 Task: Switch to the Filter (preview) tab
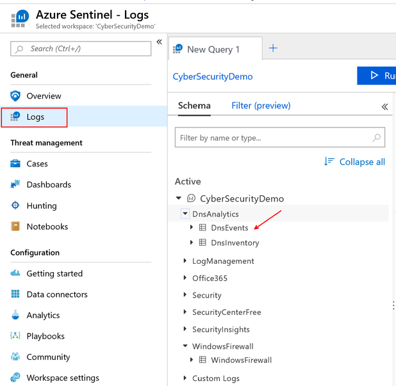261,106
